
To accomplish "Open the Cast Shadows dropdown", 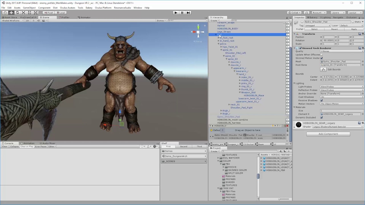I will click(x=342, y=97).
